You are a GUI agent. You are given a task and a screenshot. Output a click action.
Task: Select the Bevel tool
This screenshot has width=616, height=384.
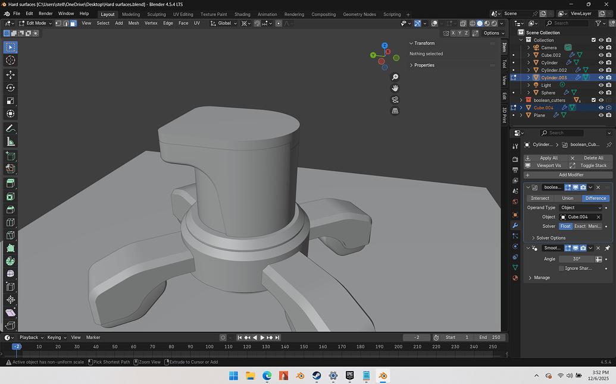click(11, 209)
